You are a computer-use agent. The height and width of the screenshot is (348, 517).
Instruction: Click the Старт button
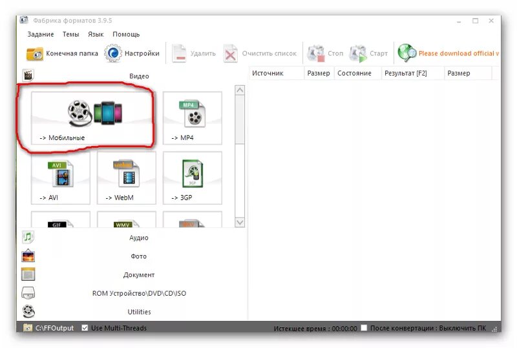(368, 54)
